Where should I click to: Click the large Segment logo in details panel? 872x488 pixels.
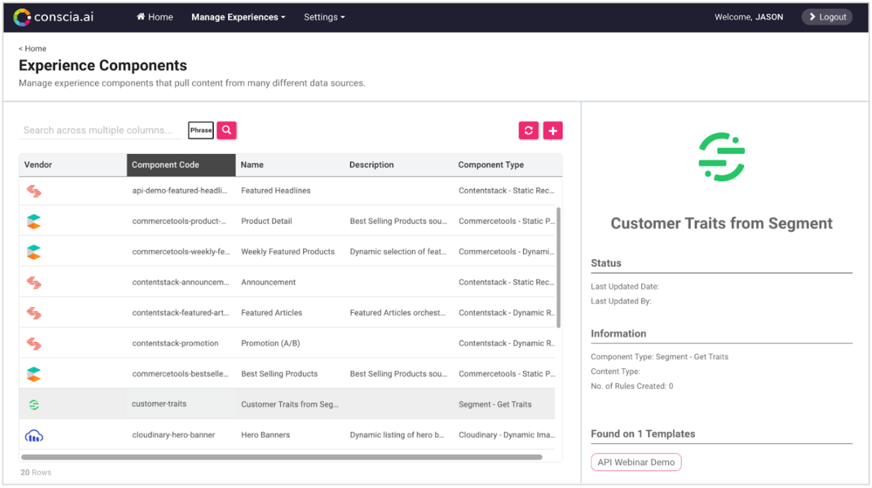click(722, 157)
